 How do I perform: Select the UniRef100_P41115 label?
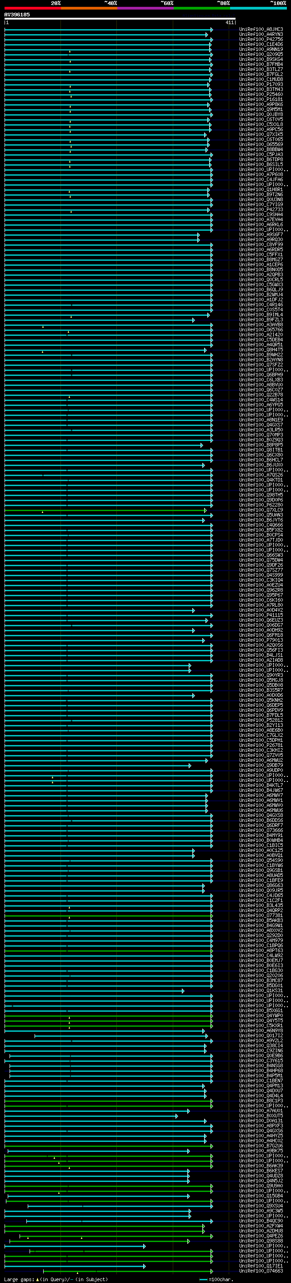coord(261,616)
